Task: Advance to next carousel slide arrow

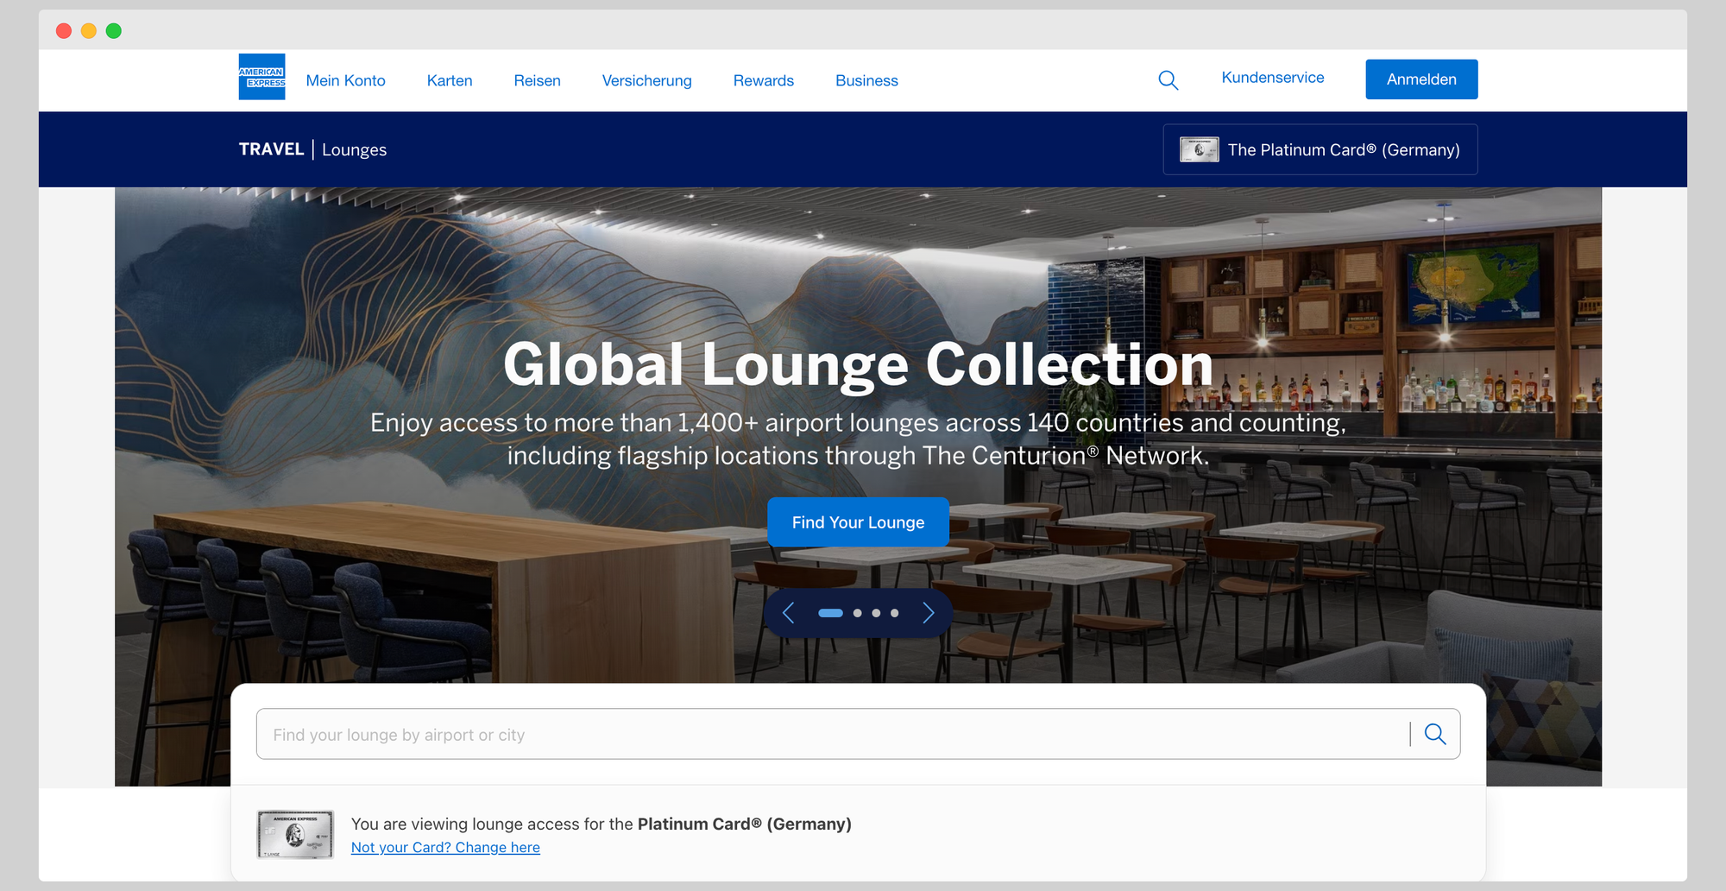Action: click(x=929, y=613)
